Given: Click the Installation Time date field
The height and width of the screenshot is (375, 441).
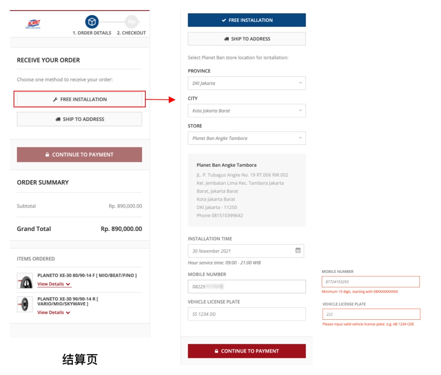Looking at the screenshot, I should 246,251.
